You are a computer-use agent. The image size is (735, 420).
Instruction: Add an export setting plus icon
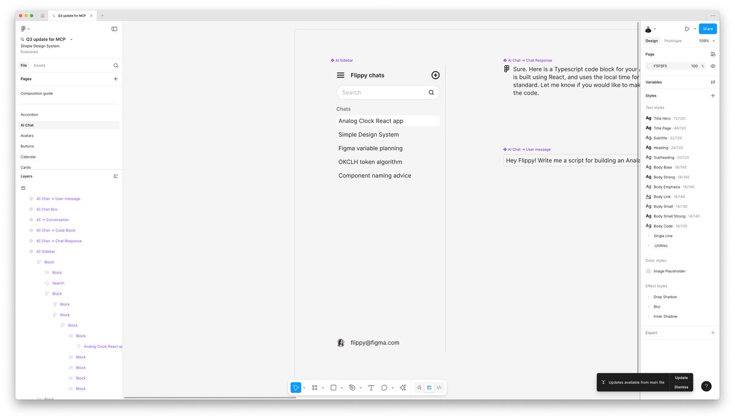[713, 333]
